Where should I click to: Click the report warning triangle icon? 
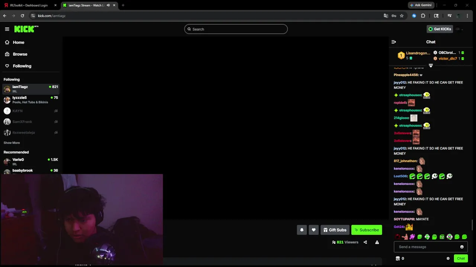377,242
